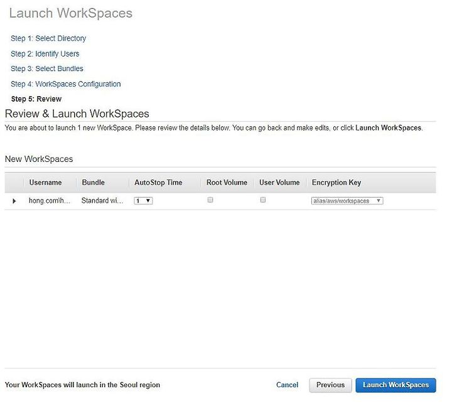Click the Bundle column header

(93, 183)
